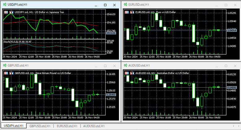241x130 pixels.
Task: Click 'Australian Dollar vs US Dollar' caption
Action: (x=173, y=73)
